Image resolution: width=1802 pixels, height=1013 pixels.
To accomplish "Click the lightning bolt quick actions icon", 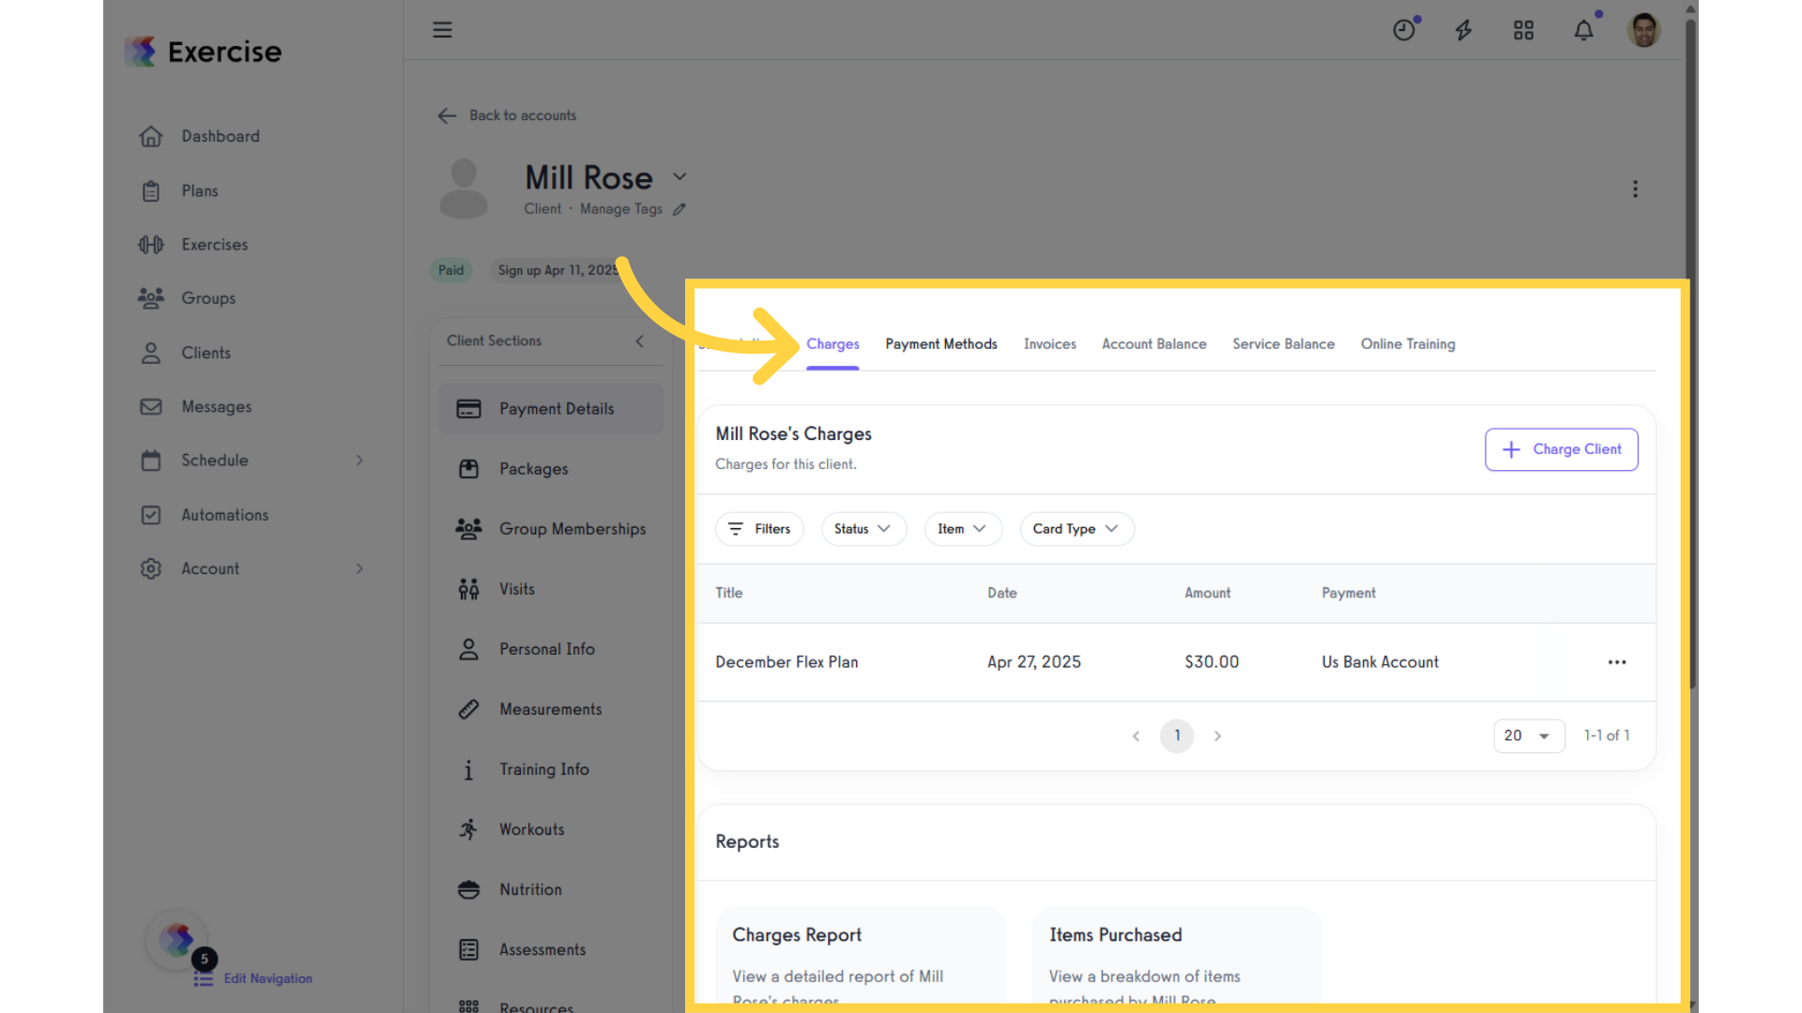I will coord(1463,30).
